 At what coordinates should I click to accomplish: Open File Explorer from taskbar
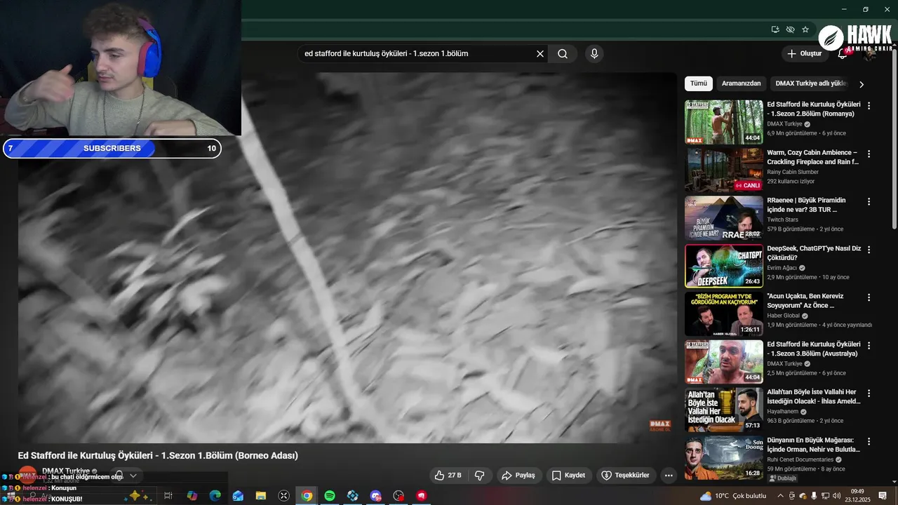coord(261,496)
